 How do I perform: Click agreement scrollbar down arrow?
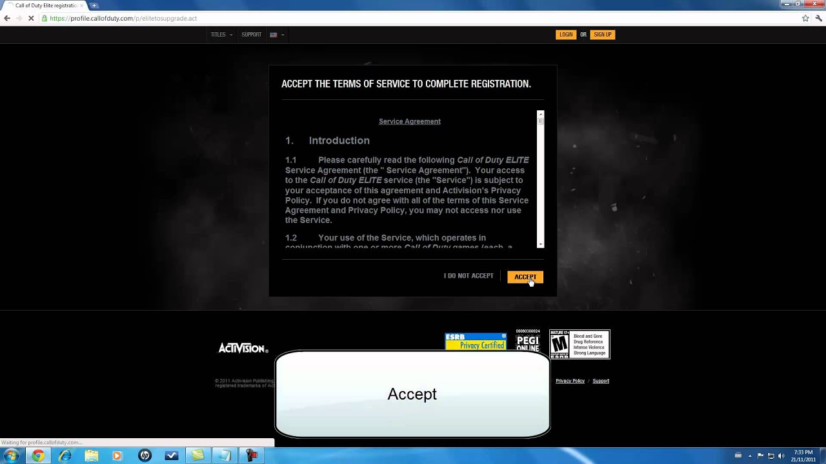(541, 244)
